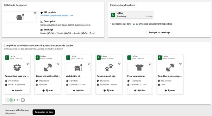
Task: Click the Labbe logo on Error voluptatem card
Action: coord(129,58)
